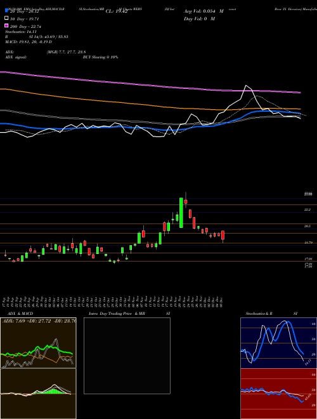The image size is (317, 419).
Task: Click the 'Day Vol: 0 M' label
Action: click(x=199, y=18)
